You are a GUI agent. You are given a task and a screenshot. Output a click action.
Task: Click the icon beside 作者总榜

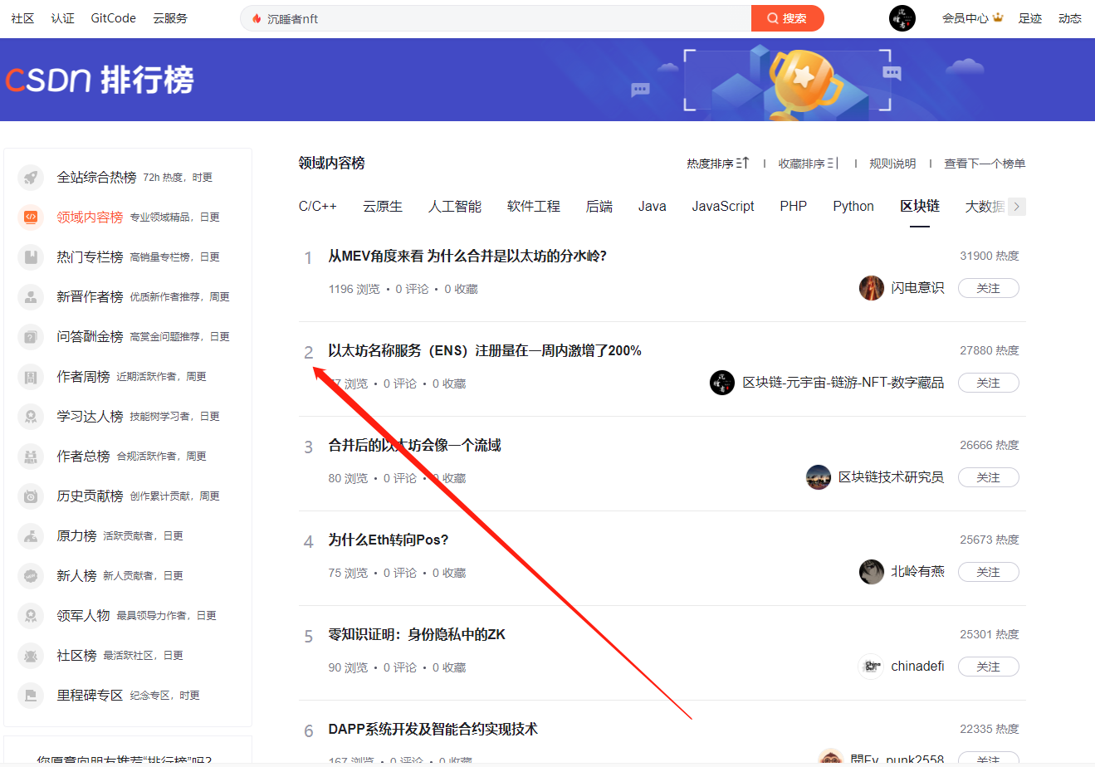click(x=31, y=457)
